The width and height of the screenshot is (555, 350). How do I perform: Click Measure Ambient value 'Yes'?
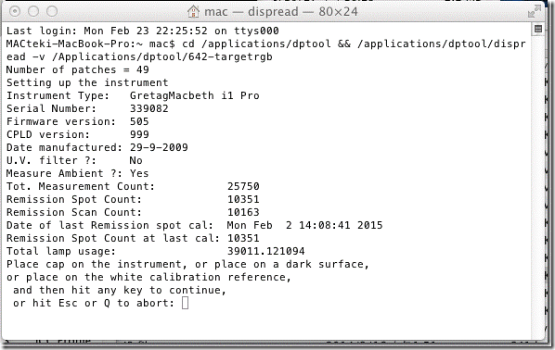pos(139,173)
